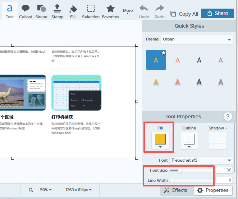This screenshot has width=238, height=199.
Task: Open the Font Trebuchet MS dropdown
Action: click(201, 160)
